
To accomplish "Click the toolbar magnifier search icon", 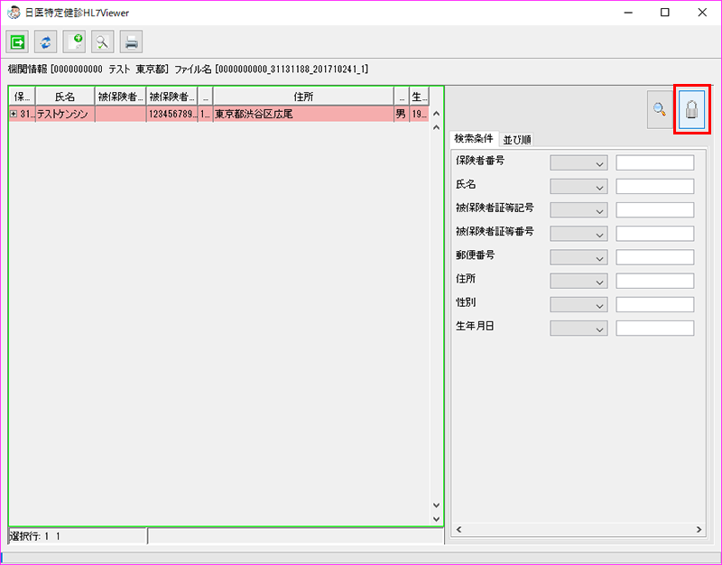I will pos(103,42).
